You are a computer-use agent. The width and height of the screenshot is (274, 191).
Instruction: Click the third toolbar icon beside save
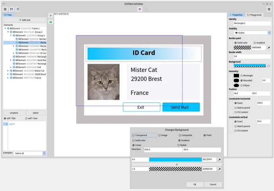point(18,9)
